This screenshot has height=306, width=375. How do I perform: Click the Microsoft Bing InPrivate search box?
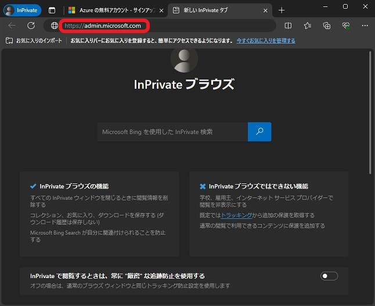[172, 132]
